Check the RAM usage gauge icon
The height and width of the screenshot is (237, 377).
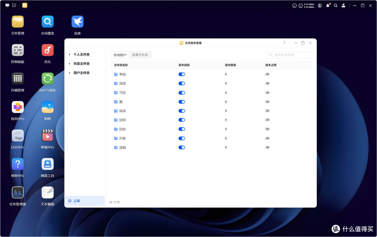click(301, 6)
